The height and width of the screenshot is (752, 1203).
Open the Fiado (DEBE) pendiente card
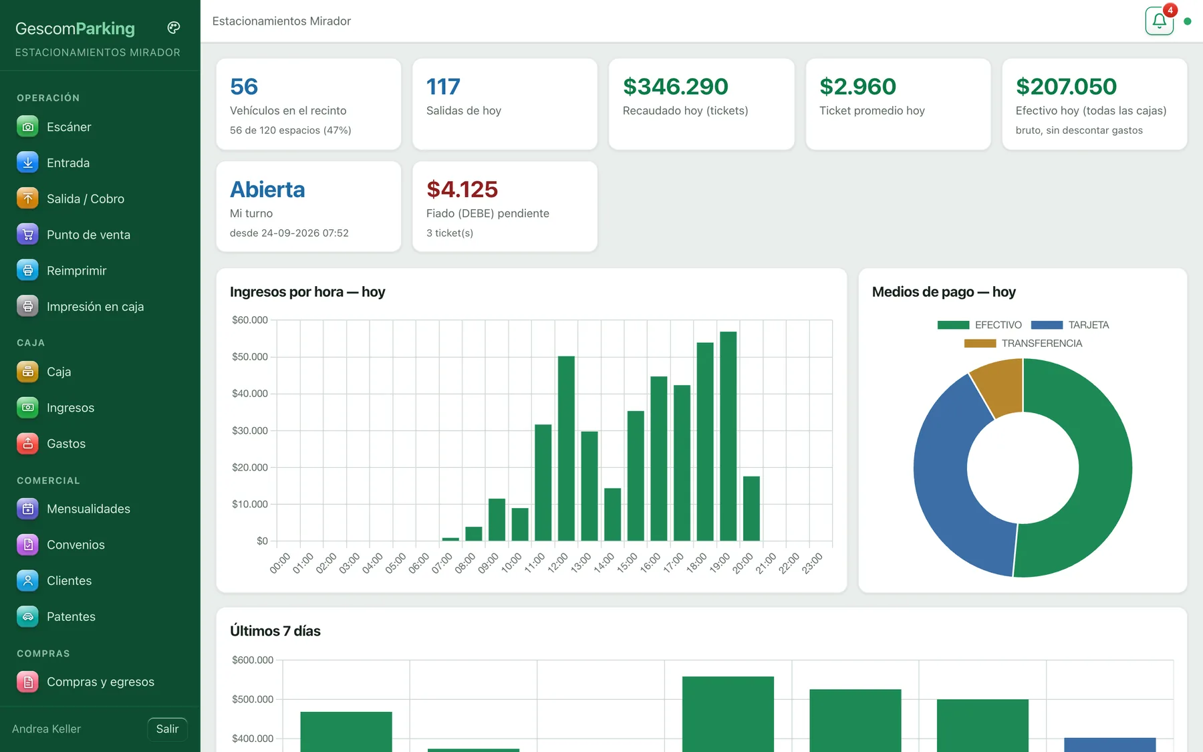coord(505,207)
